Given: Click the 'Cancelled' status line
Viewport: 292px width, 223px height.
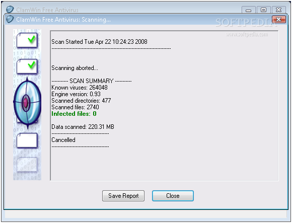Looking at the screenshot, I should pos(63,140).
